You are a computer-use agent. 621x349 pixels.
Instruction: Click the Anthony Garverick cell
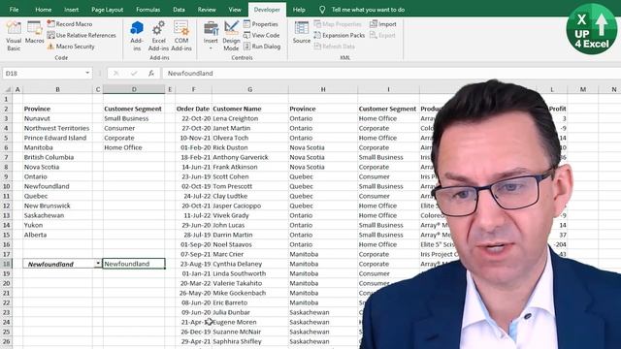pos(250,157)
